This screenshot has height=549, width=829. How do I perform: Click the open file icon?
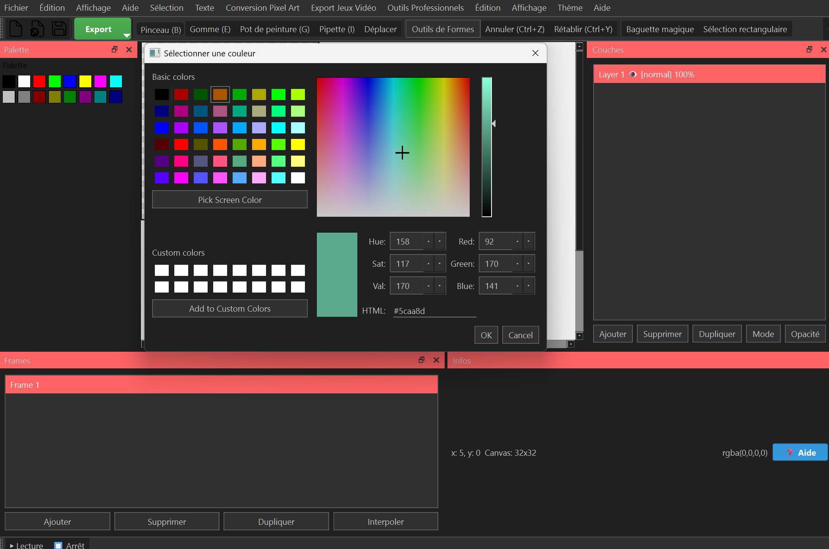37,29
